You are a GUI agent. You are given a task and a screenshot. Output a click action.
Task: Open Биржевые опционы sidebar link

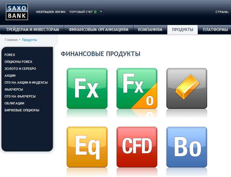coord(22,110)
